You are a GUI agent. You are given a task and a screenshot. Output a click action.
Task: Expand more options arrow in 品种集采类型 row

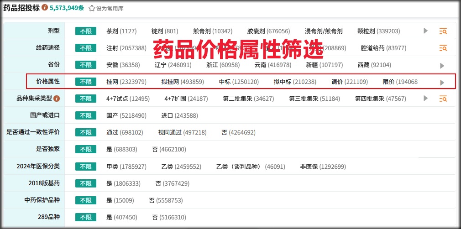(425, 98)
